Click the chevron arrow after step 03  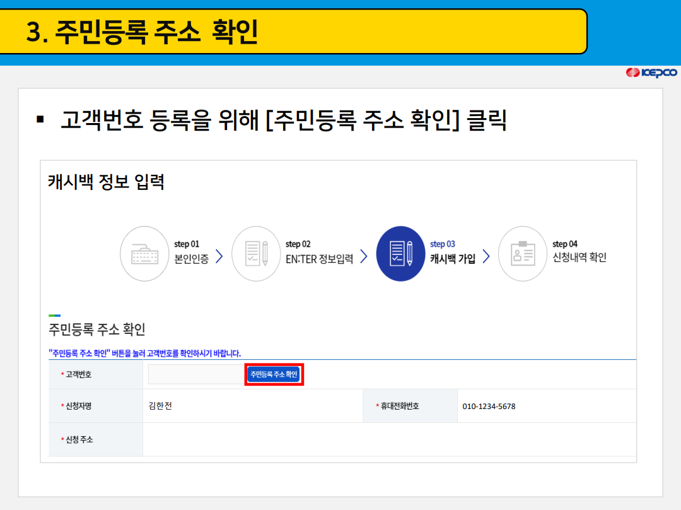(485, 256)
